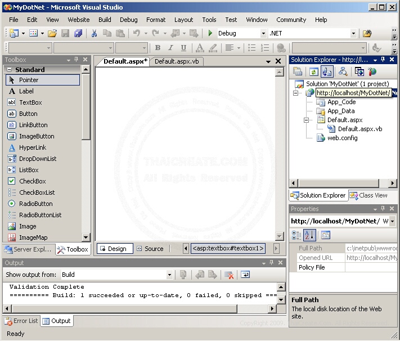Viewport: 400px width, 341px height.
Task: Click the Redo arrow icon
Action: [155, 33]
